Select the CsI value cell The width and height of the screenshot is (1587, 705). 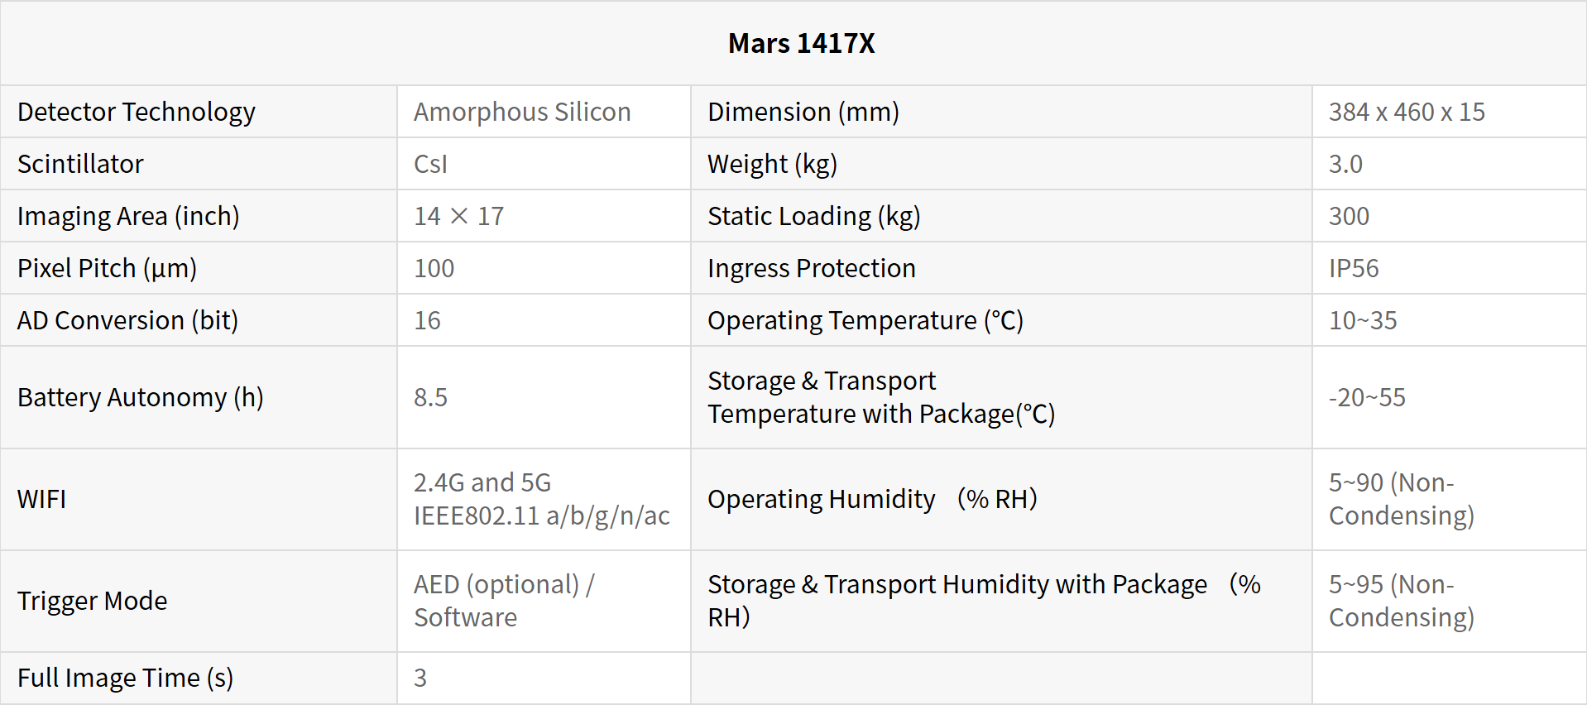point(430,164)
